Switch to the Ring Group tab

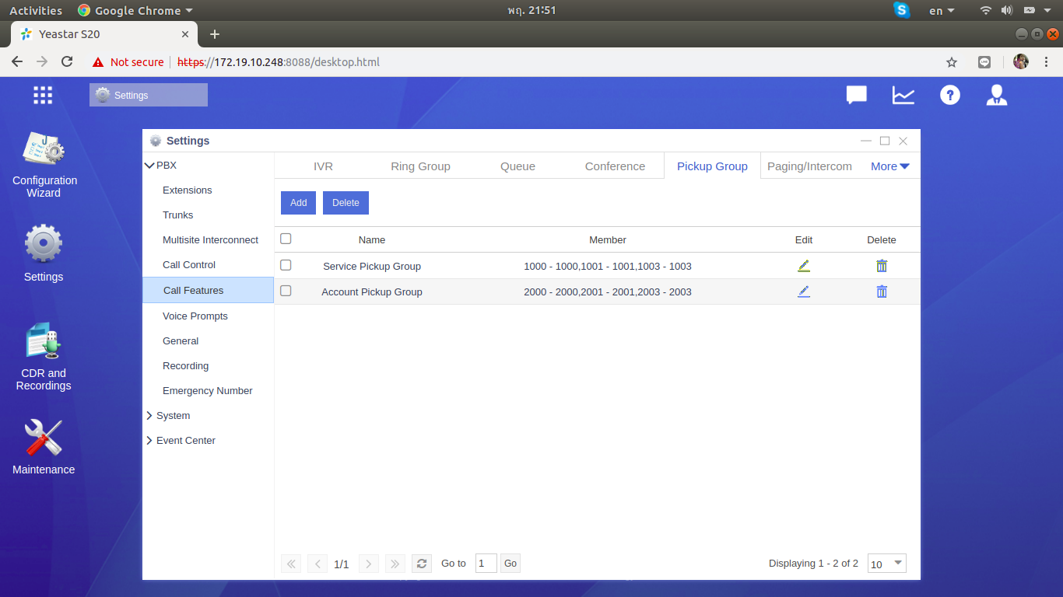click(420, 166)
